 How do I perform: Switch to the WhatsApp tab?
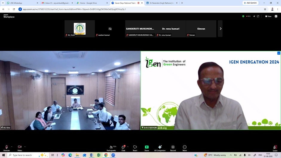(x=22, y=3)
